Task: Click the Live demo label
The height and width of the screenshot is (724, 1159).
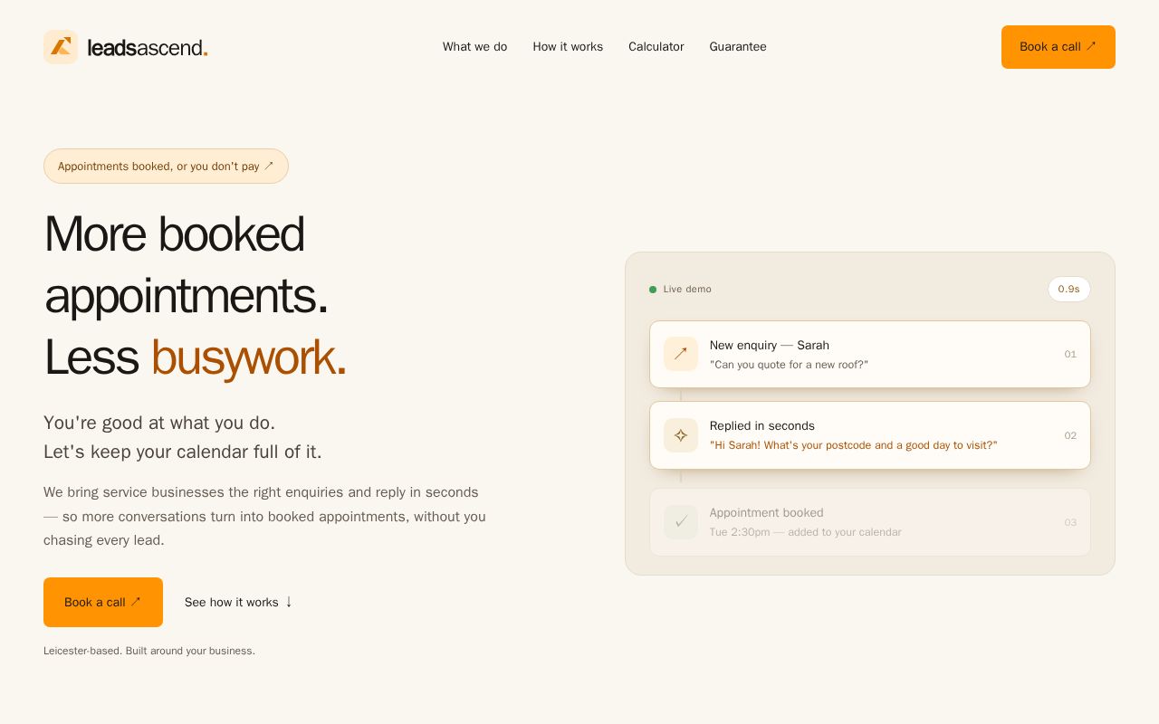Action: click(687, 290)
